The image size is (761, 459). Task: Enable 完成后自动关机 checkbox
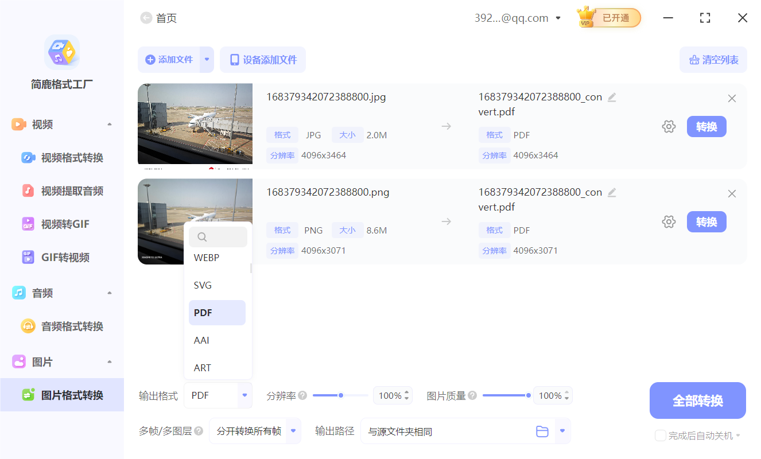pyautogui.click(x=660, y=435)
